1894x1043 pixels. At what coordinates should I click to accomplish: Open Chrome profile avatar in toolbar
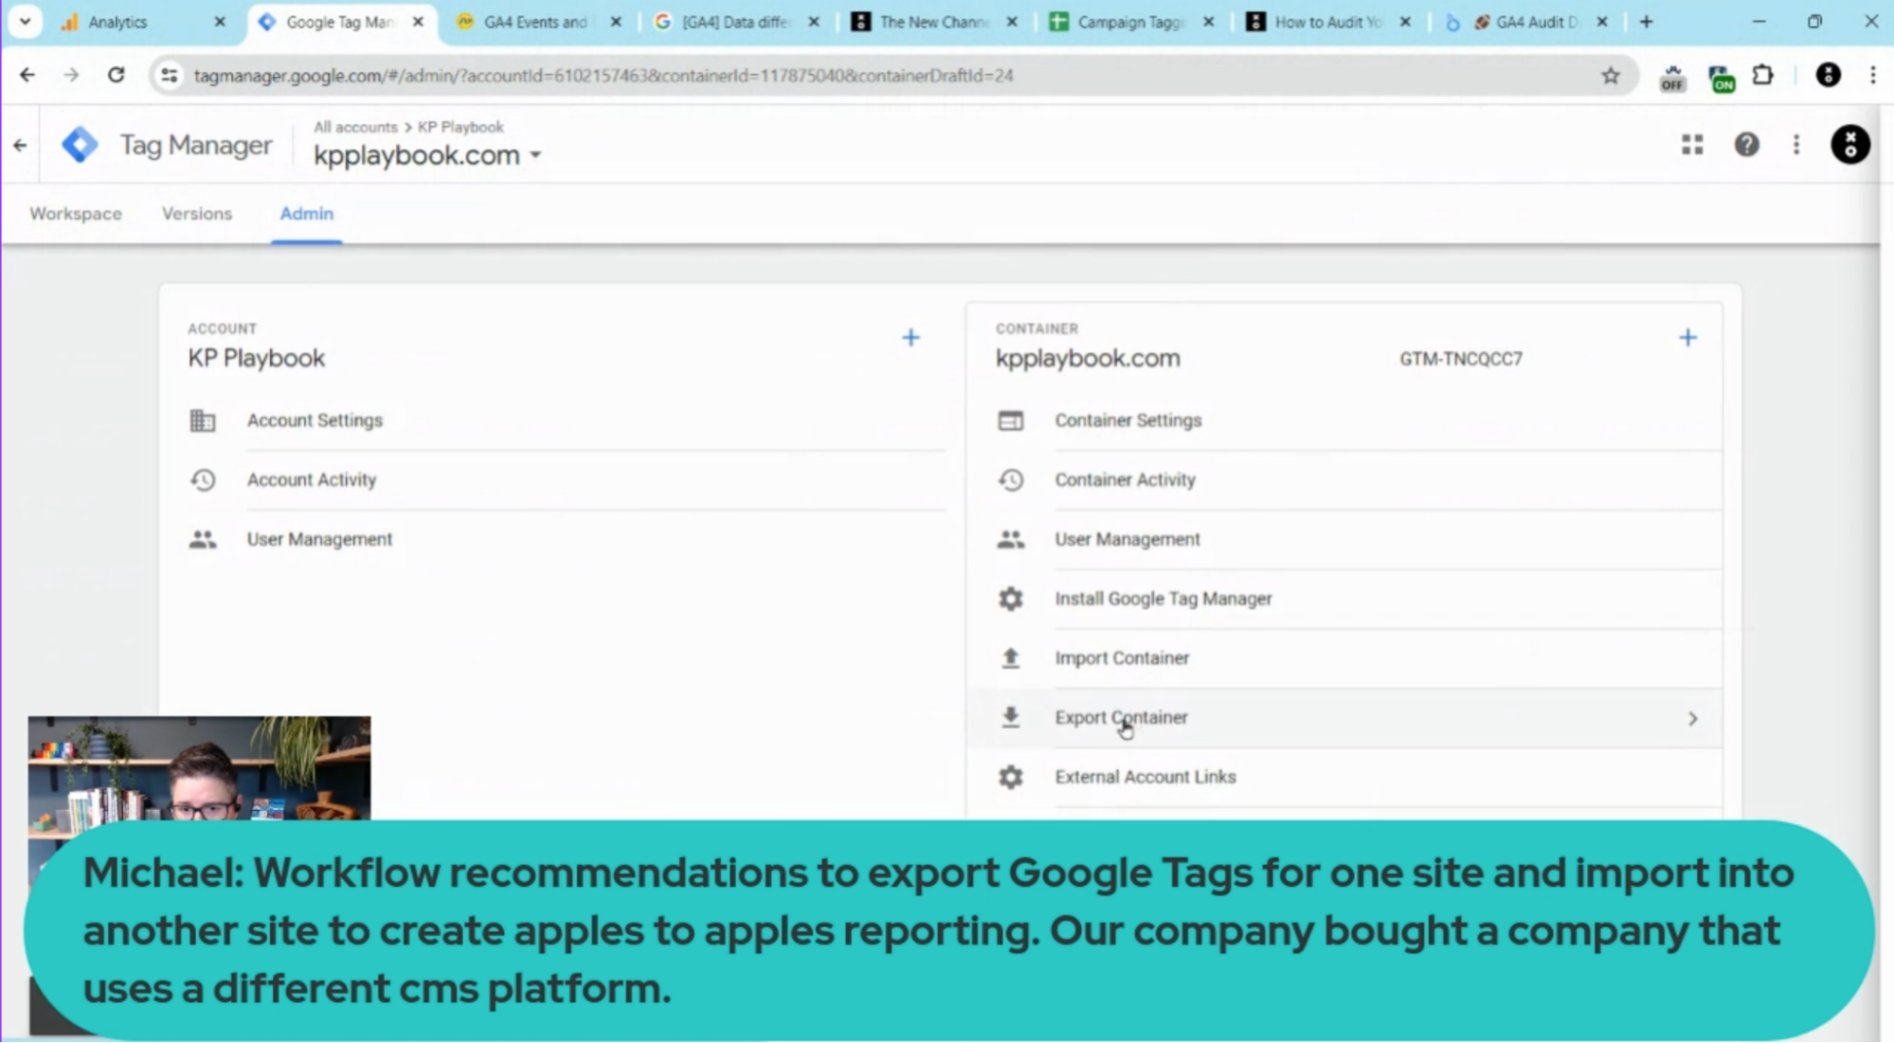1828,75
